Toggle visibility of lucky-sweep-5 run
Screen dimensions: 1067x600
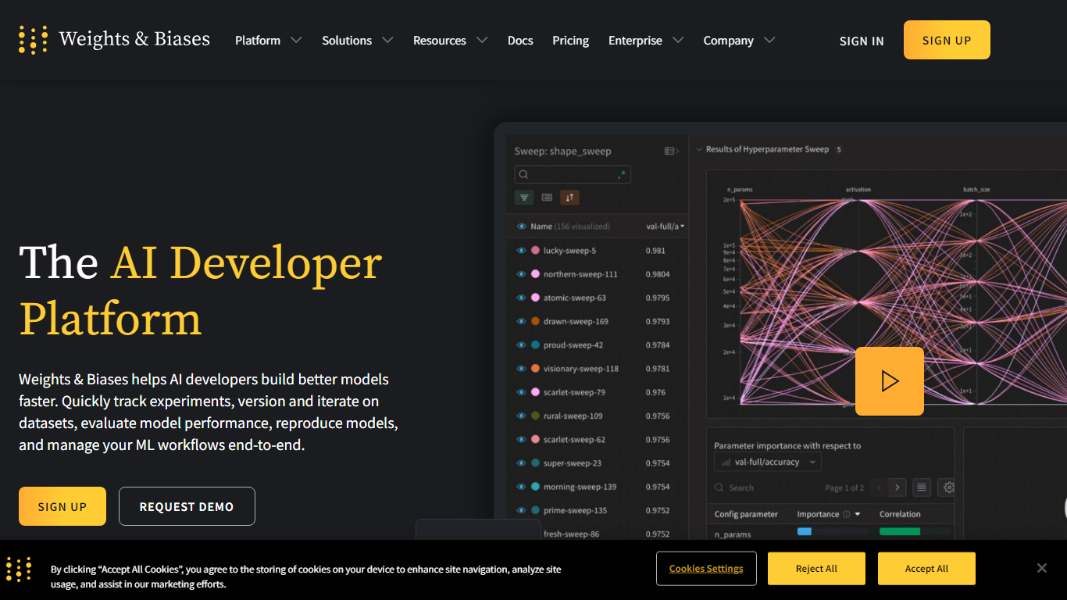[521, 251]
